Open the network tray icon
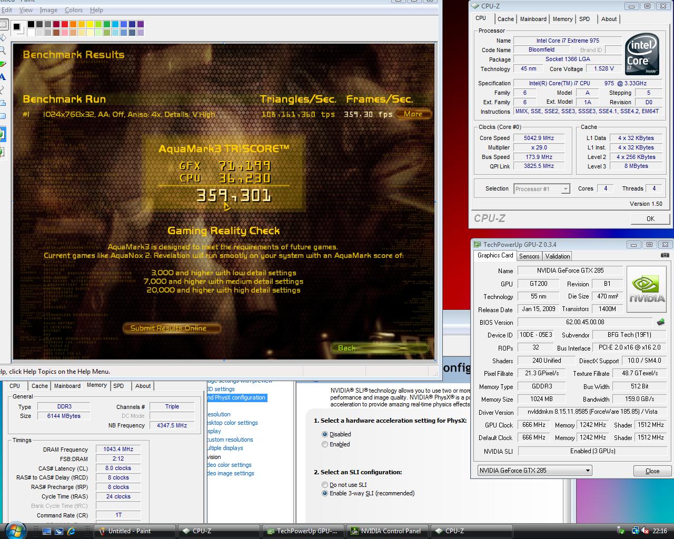The height and width of the screenshot is (539, 674). click(635, 531)
